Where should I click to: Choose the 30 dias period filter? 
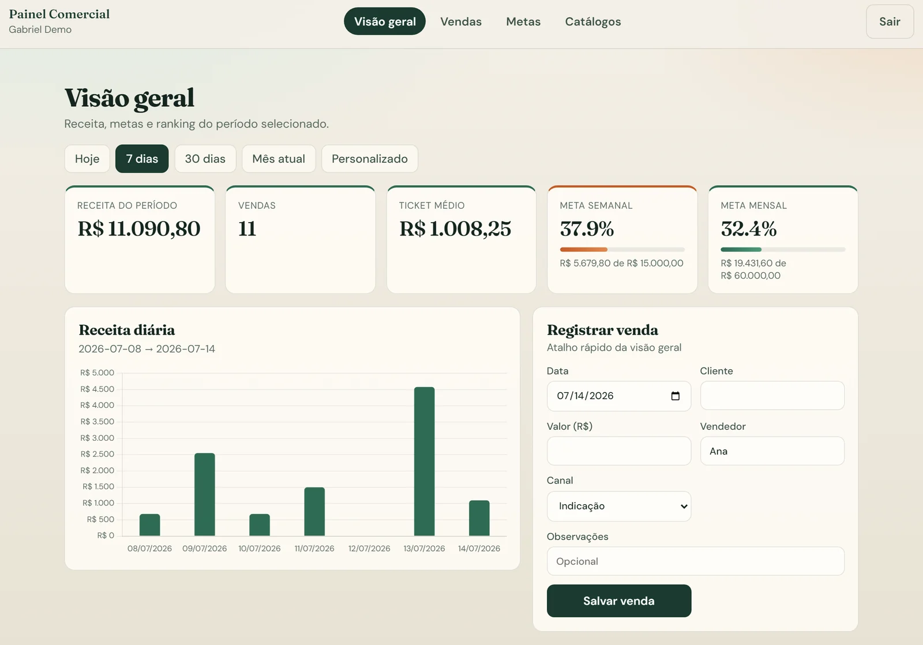coord(205,159)
